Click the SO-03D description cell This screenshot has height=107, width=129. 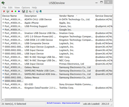coord(29,85)
